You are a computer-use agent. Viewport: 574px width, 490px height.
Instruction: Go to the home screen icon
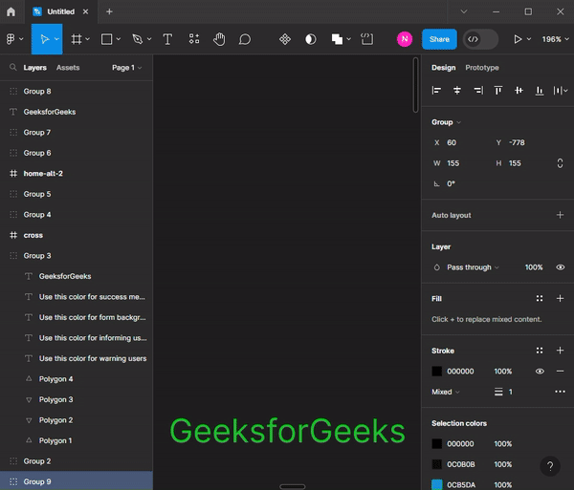tap(11, 11)
